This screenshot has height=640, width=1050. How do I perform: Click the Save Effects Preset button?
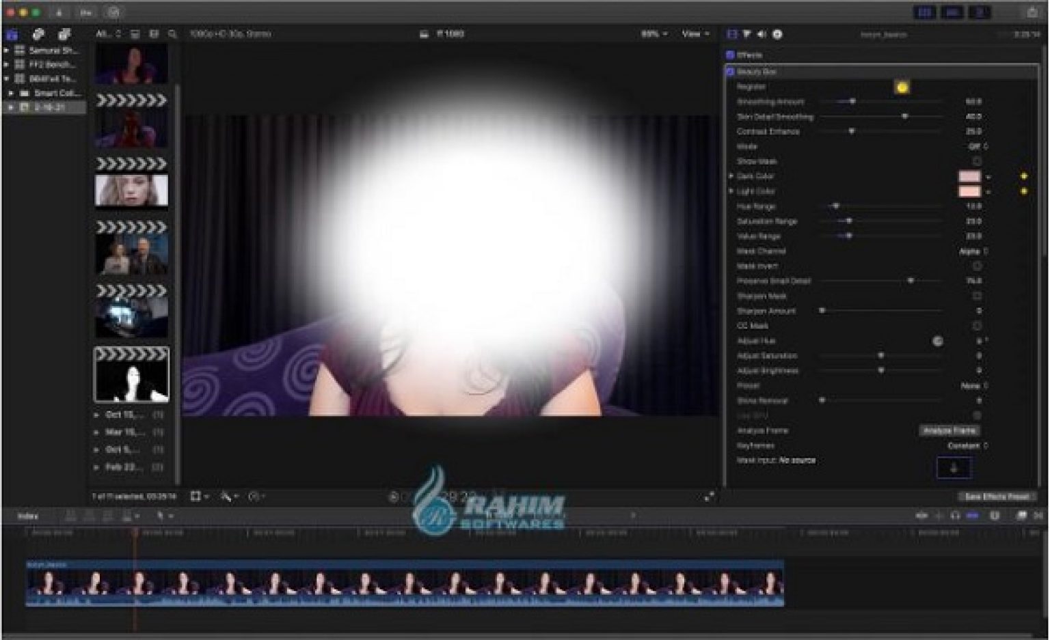coord(997,497)
